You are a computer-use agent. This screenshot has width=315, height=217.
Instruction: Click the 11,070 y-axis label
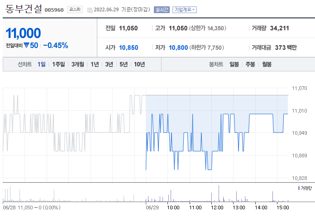pos(299,88)
